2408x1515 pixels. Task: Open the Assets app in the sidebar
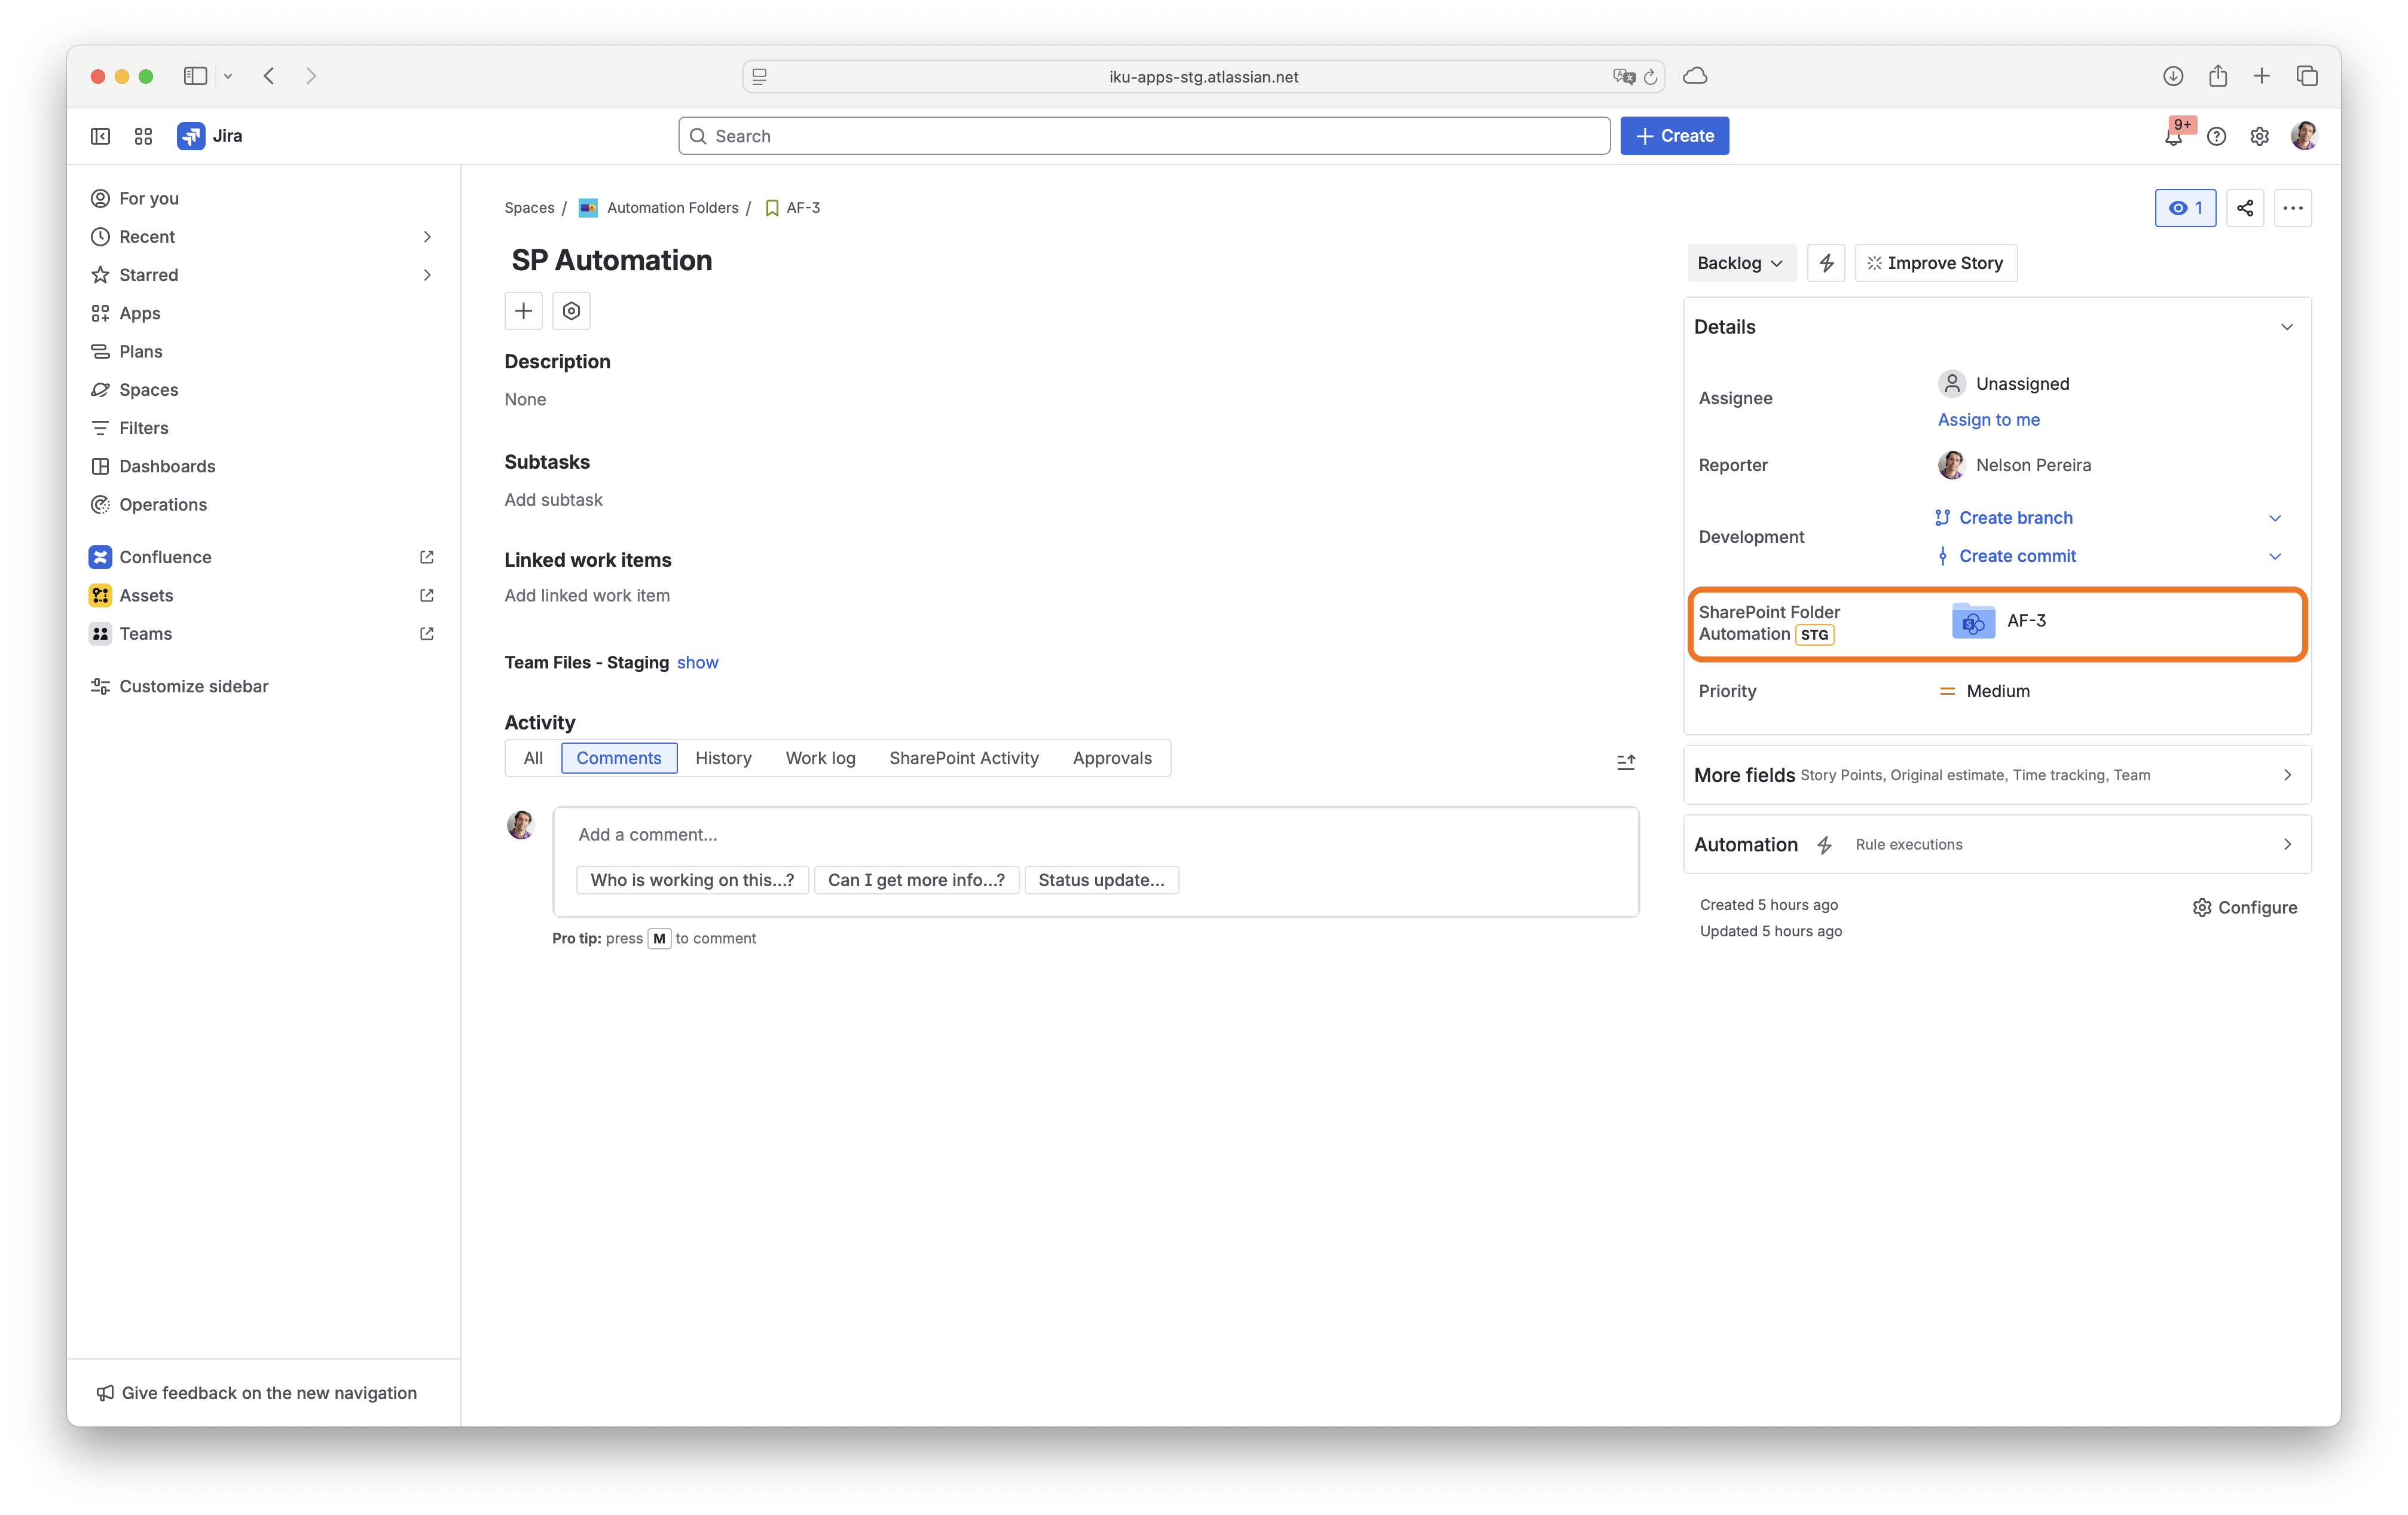(145, 594)
